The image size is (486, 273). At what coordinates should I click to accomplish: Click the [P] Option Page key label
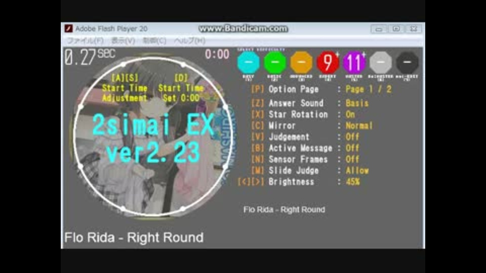click(x=258, y=89)
